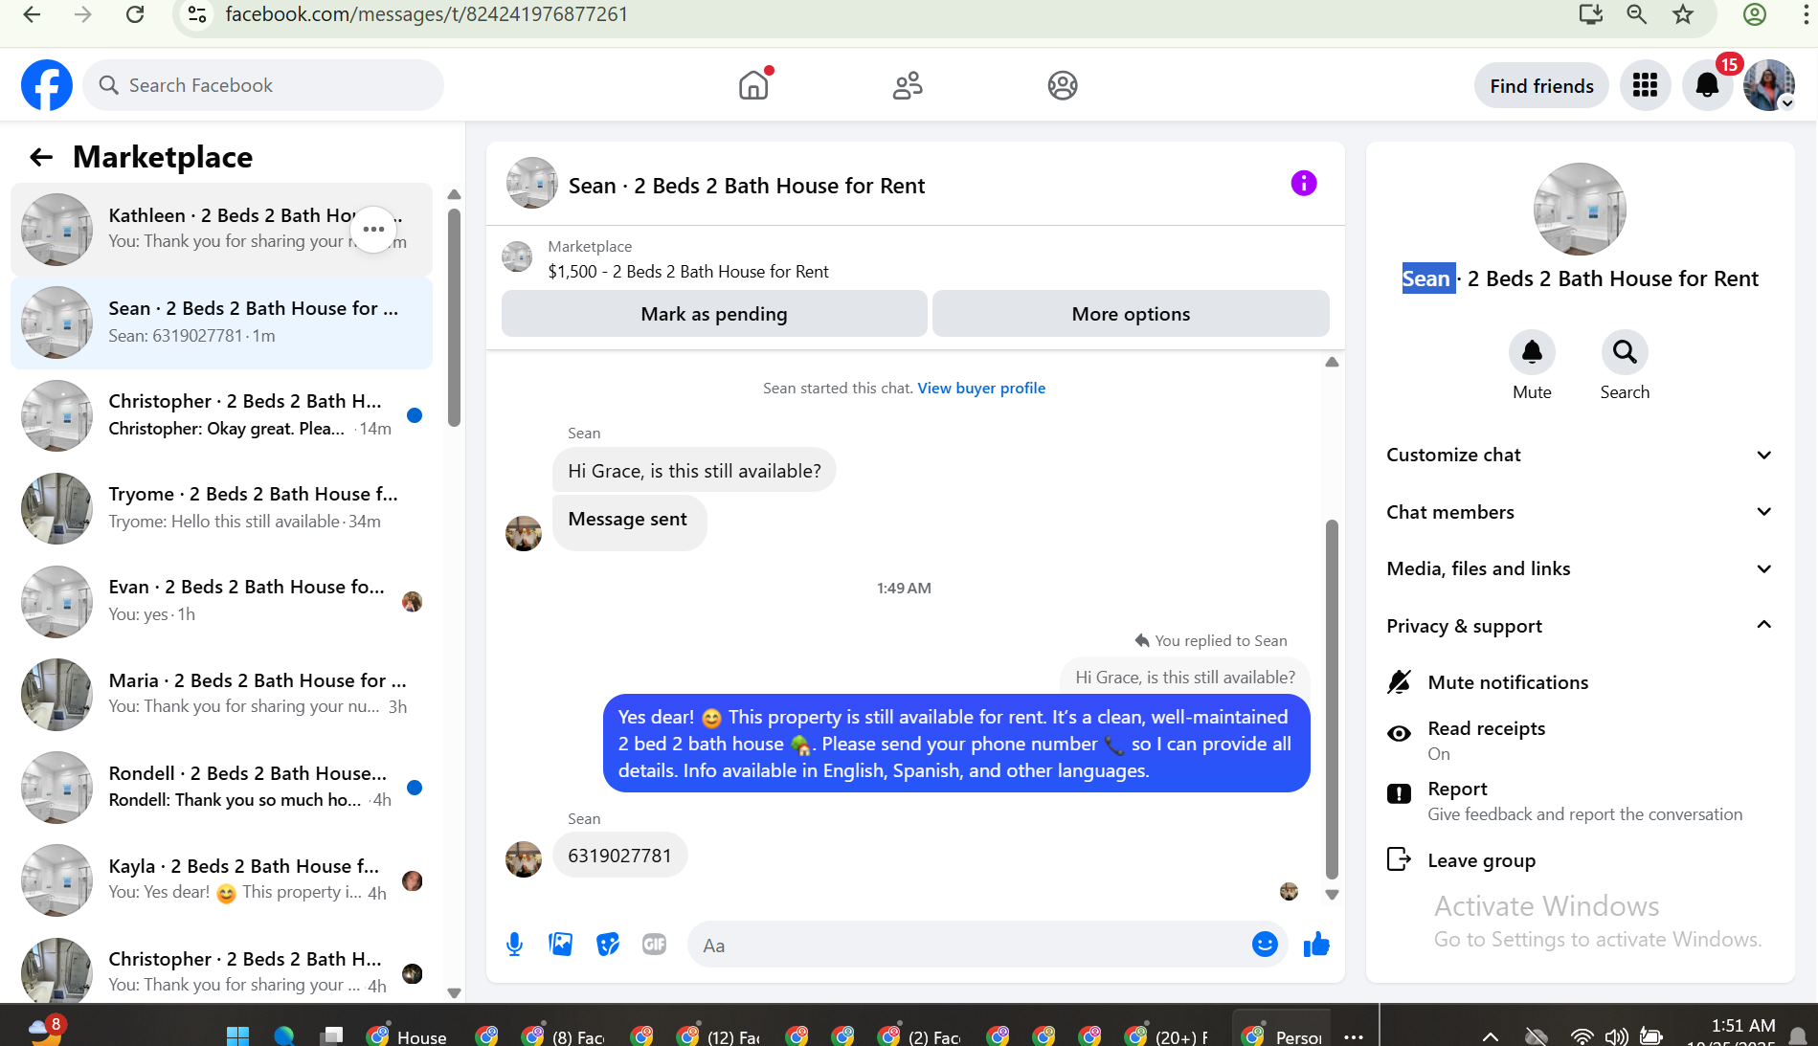Click Mark as pending button

click(x=714, y=314)
